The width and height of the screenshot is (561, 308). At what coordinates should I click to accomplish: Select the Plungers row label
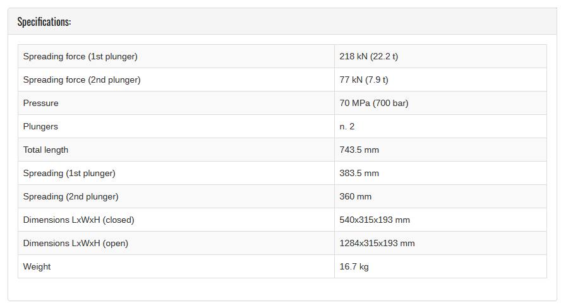pos(40,126)
